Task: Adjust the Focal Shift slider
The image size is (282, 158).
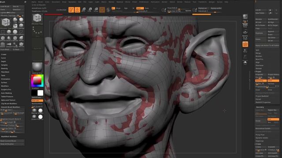Action: click(x=179, y=8)
